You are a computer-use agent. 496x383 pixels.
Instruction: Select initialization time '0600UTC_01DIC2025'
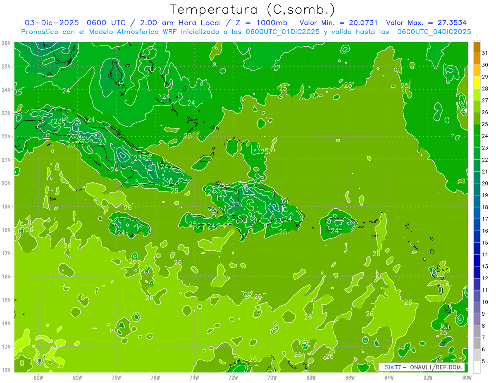(x=283, y=32)
